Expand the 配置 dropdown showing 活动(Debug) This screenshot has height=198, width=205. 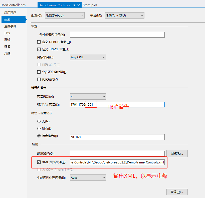(65, 16)
